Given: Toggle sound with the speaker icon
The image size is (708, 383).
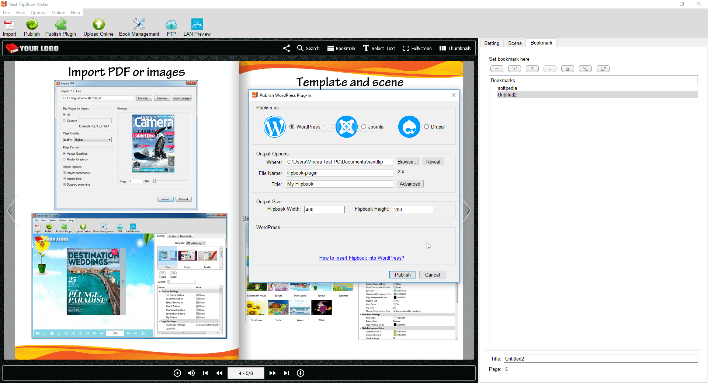Looking at the screenshot, I should 191,373.
